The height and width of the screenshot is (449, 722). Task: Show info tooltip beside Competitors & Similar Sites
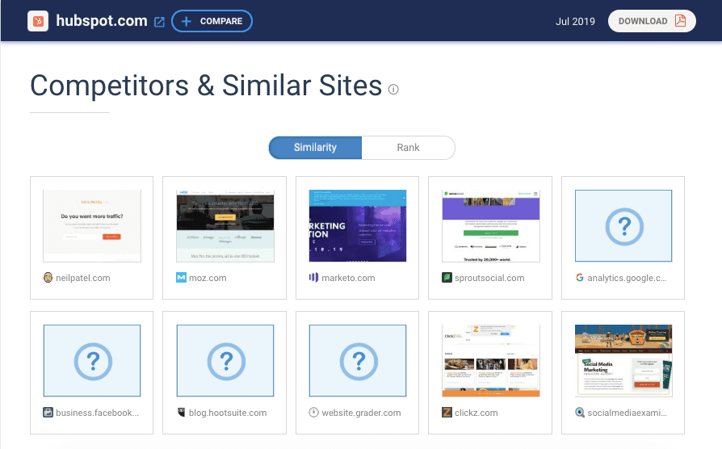(x=393, y=89)
